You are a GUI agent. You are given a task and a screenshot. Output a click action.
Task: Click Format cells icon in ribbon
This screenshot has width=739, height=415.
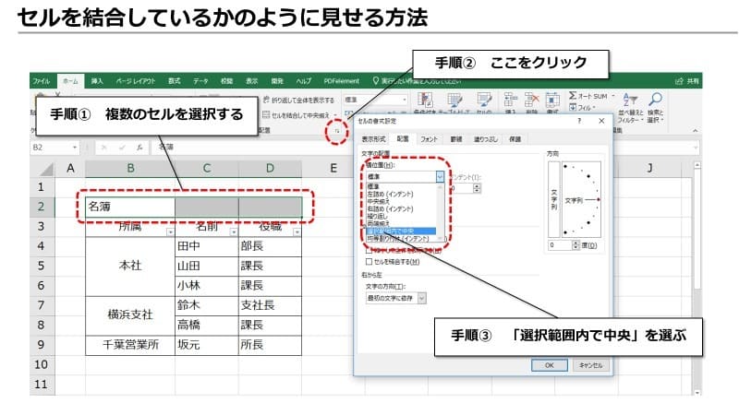[552, 100]
